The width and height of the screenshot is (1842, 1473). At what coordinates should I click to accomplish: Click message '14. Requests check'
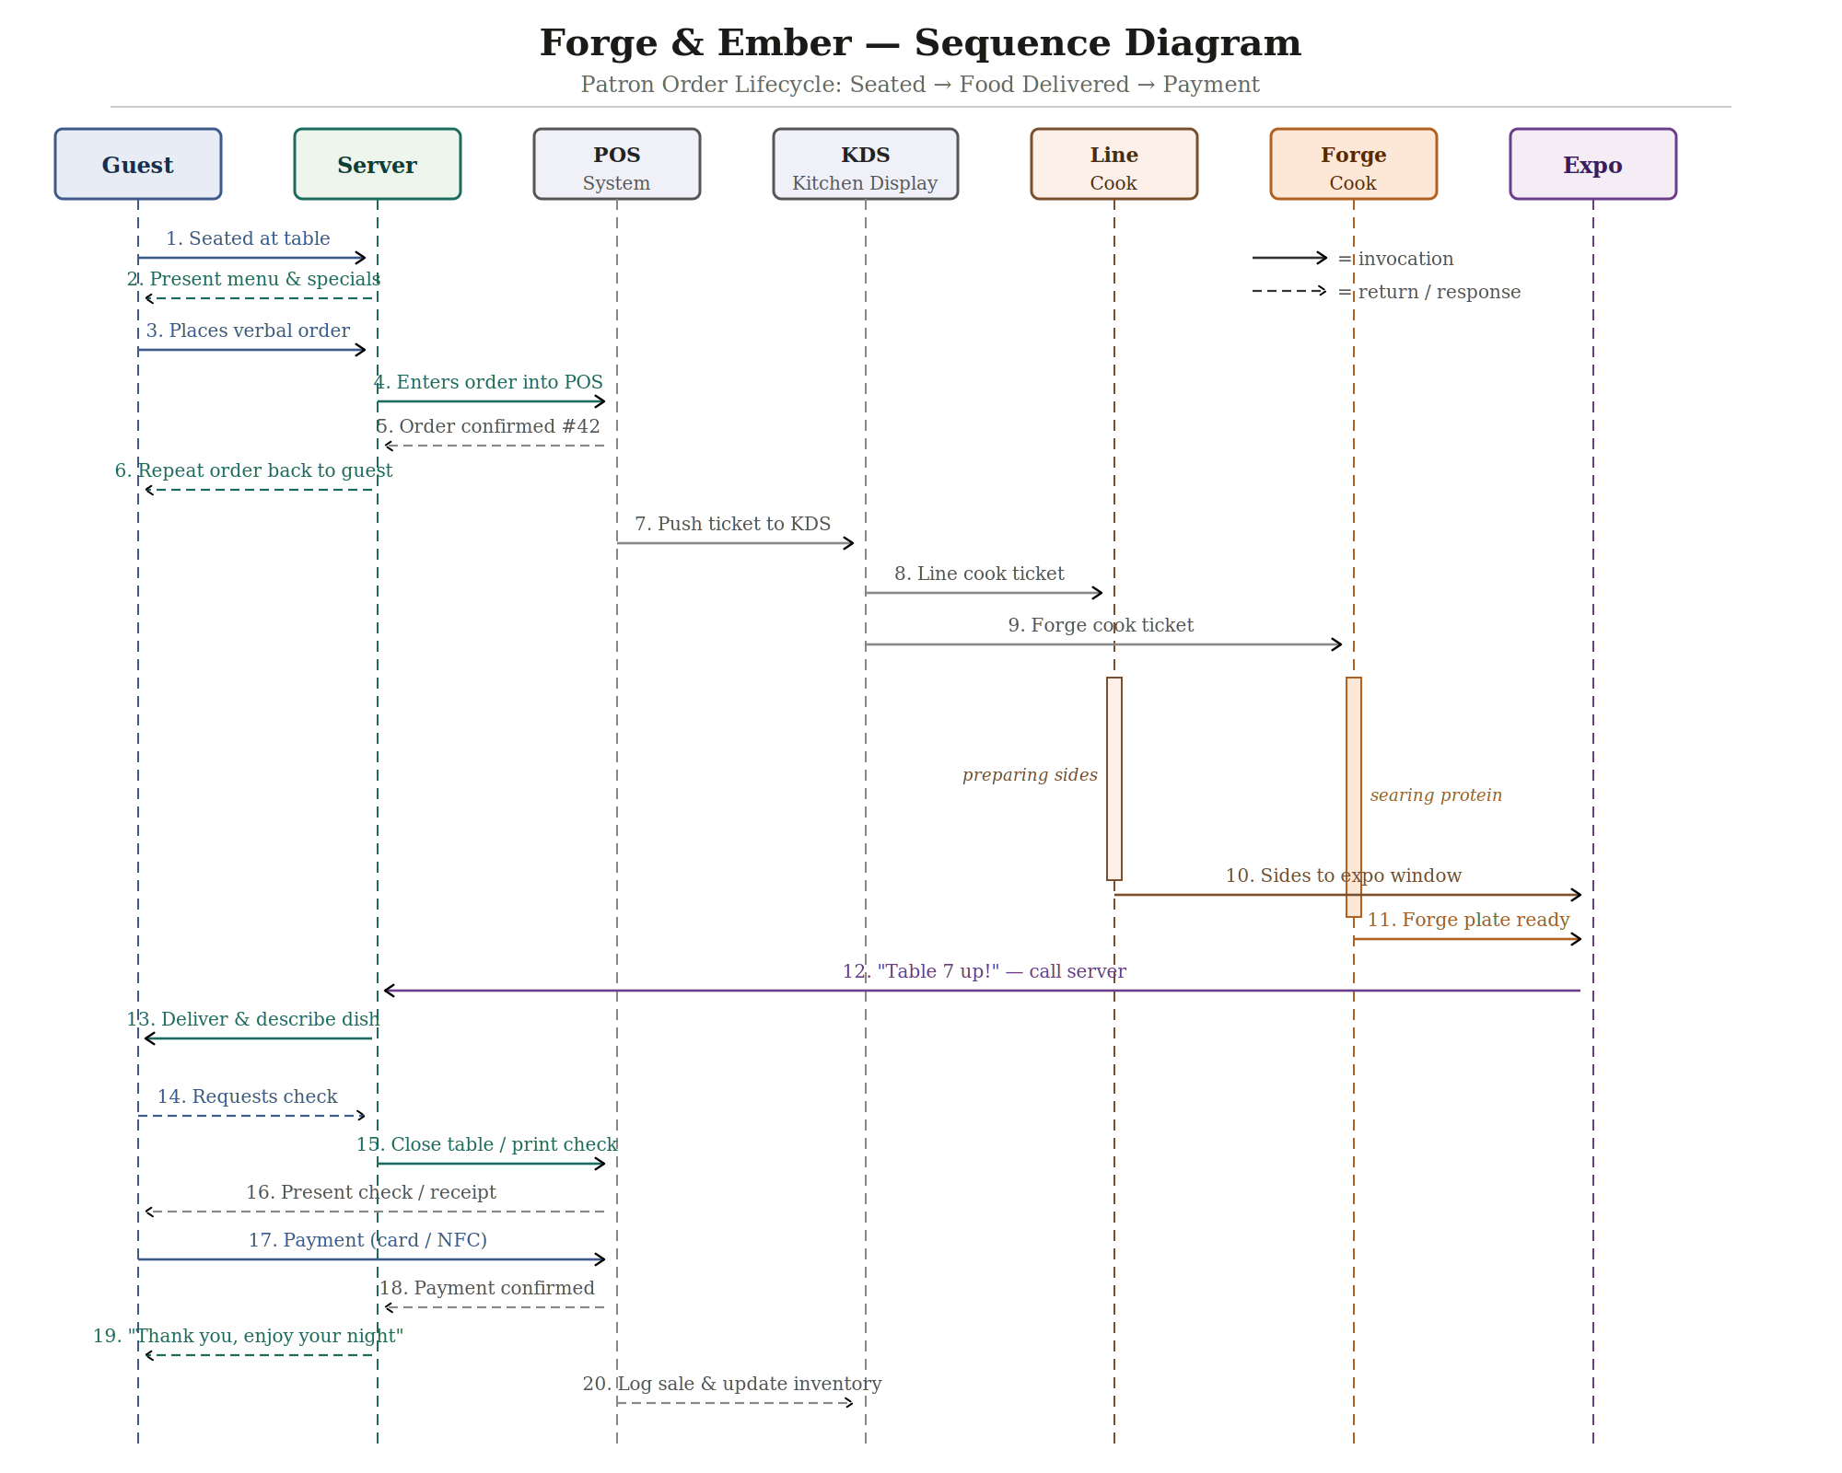tap(248, 1097)
